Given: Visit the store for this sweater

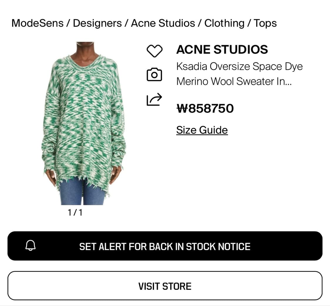Looking at the screenshot, I should point(165,286).
